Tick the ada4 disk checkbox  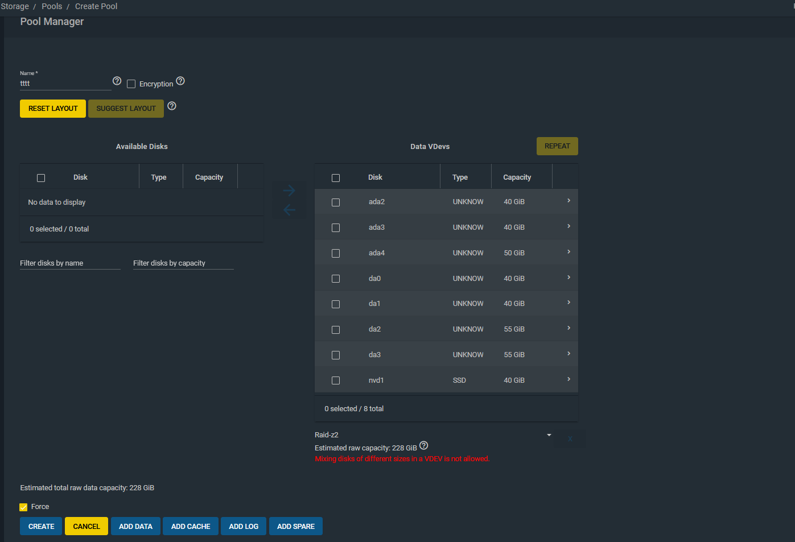[x=336, y=254]
